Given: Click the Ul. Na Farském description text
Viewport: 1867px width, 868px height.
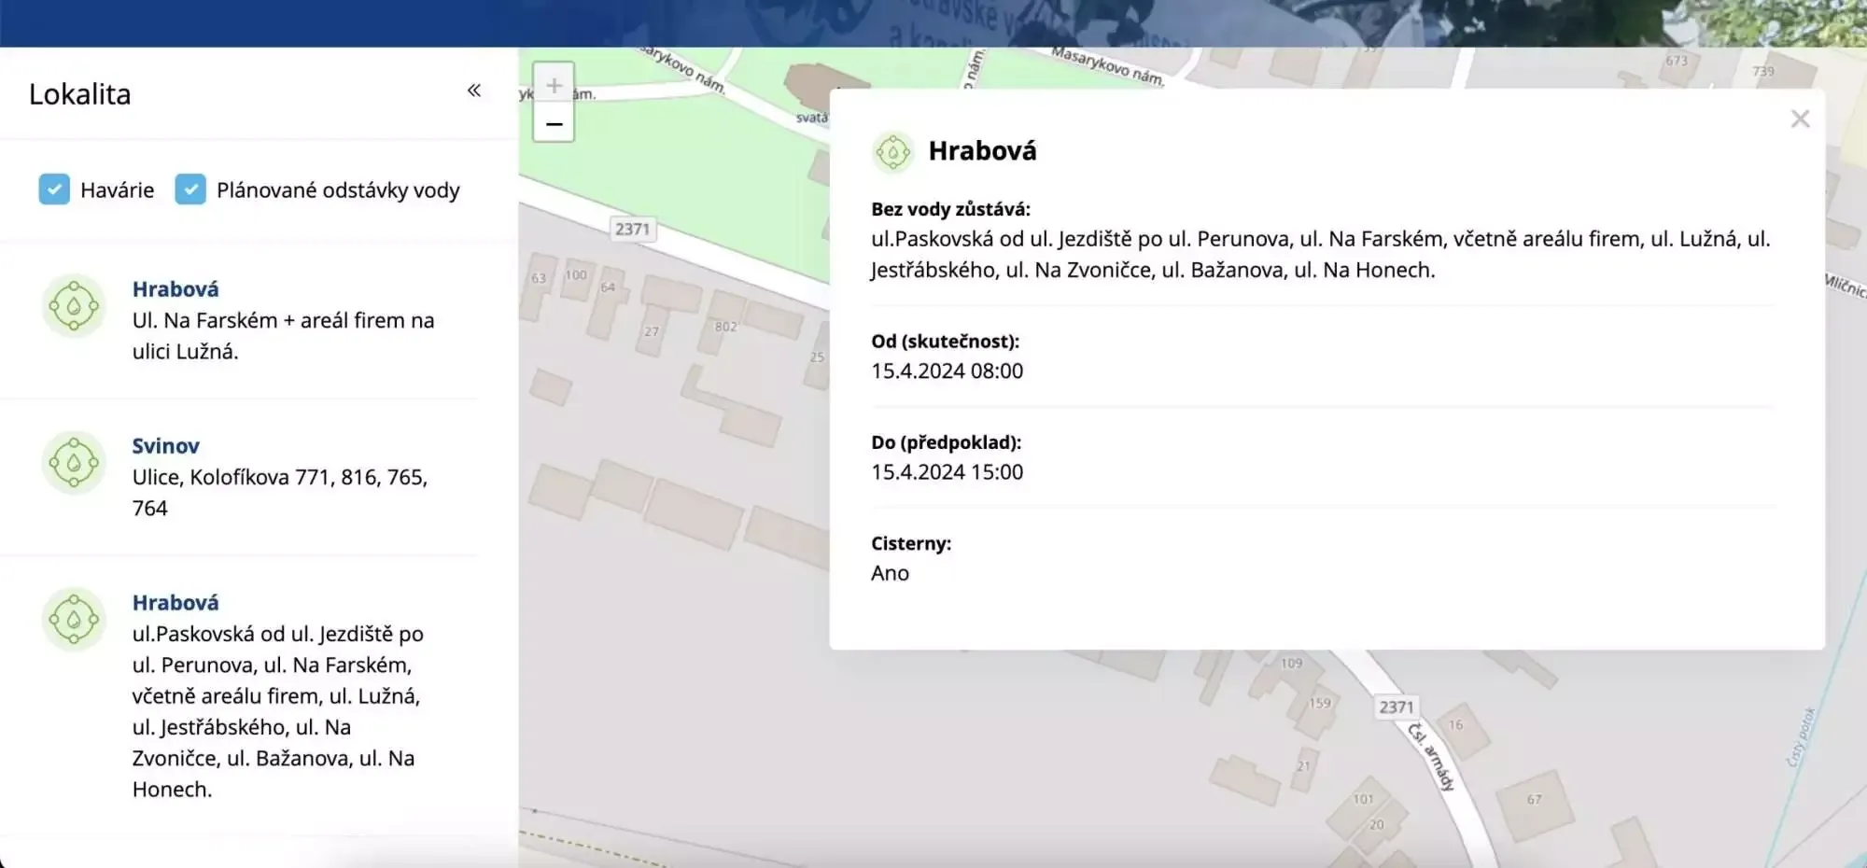Looking at the screenshot, I should coord(283,336).
